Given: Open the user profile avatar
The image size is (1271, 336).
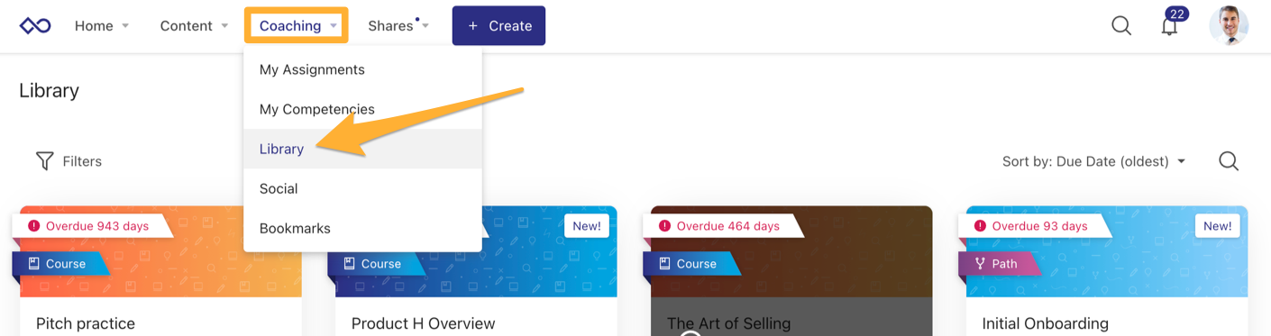Looking at the screenshot, I should [1229, 25].
